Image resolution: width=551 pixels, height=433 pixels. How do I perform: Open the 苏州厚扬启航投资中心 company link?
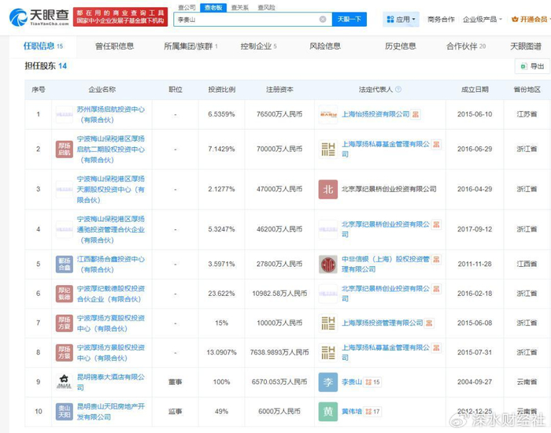point(110,114)
